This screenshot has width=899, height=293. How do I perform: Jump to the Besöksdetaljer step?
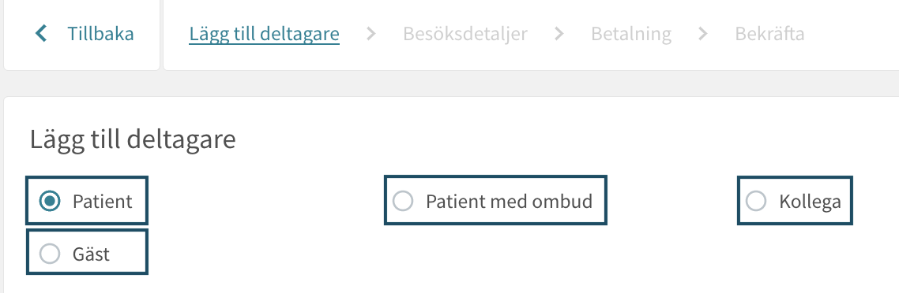(465, 35)
